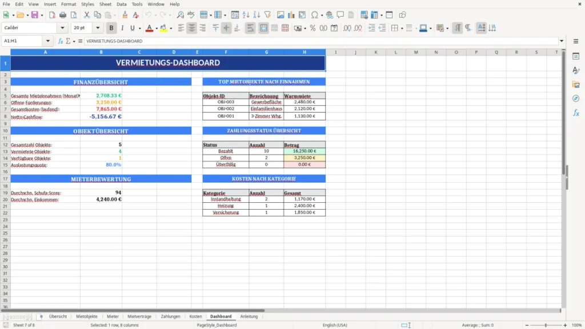The image size is (585, 329).
Task: Open the Data menu
Action: 121,4
